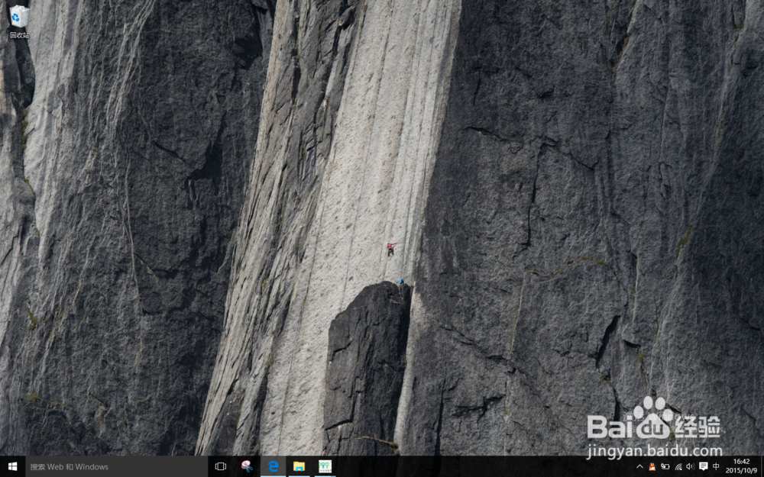Open the Windows Start menu
The height and width of the screenshot is (477, 764).
(x=13, y=466)
